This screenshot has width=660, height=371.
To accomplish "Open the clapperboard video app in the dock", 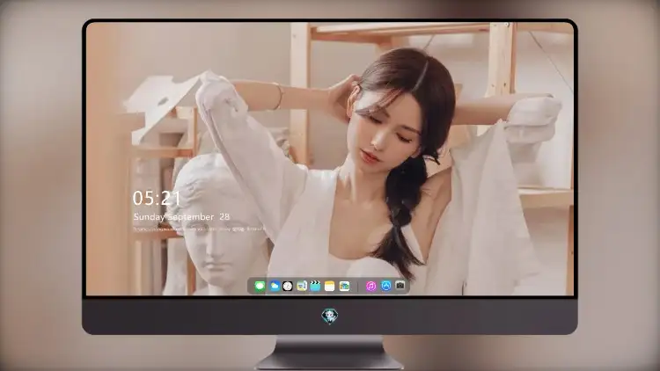I will point(315,286).
